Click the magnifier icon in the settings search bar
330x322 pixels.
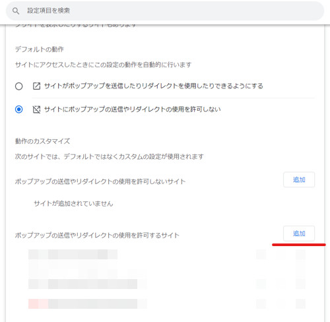point(16,11)
